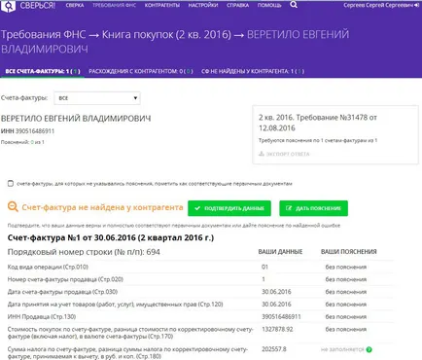
Task: Click the ВАШИ ДАННЫЕ column header
Action: (x=280, y=252)
